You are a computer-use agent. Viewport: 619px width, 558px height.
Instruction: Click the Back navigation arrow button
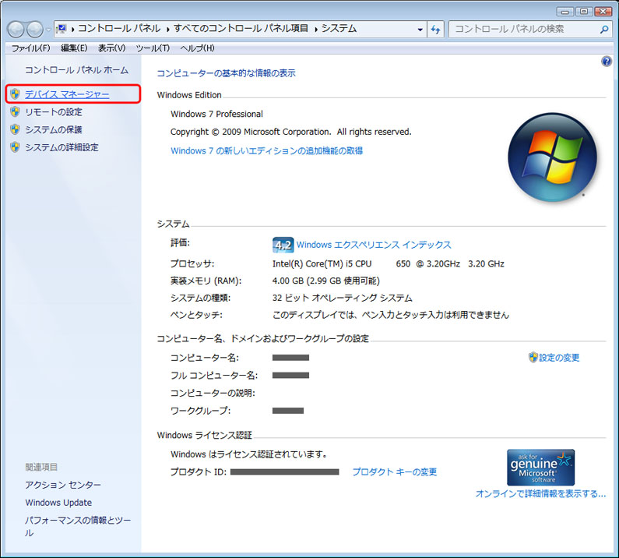pos(16,29)
